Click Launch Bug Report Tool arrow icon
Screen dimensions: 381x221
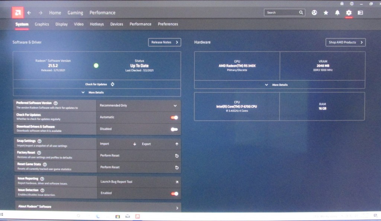pyautogui.click(x=177, y=182)
